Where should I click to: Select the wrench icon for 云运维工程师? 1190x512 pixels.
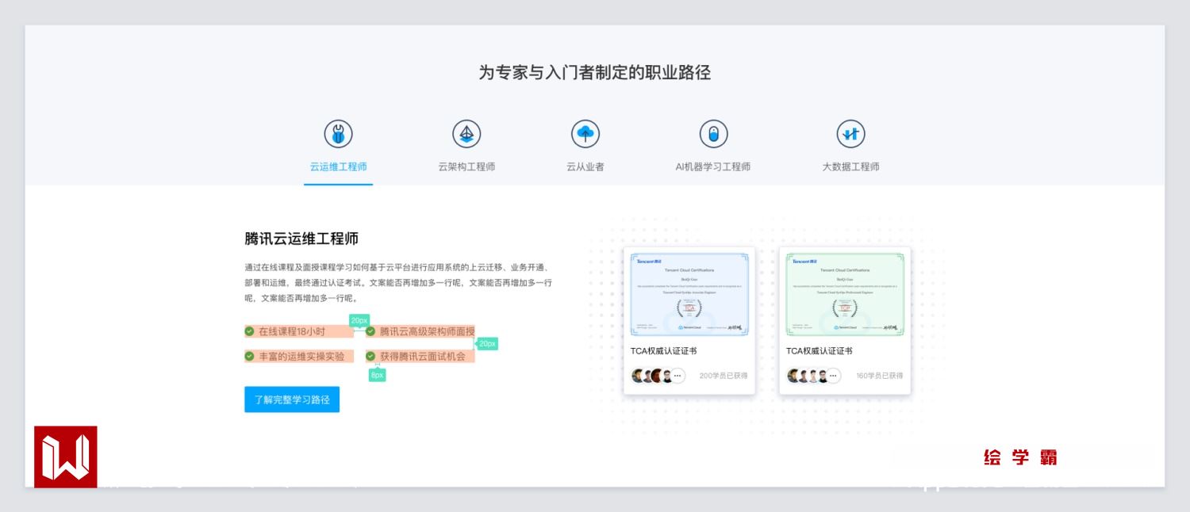point(338,134)
